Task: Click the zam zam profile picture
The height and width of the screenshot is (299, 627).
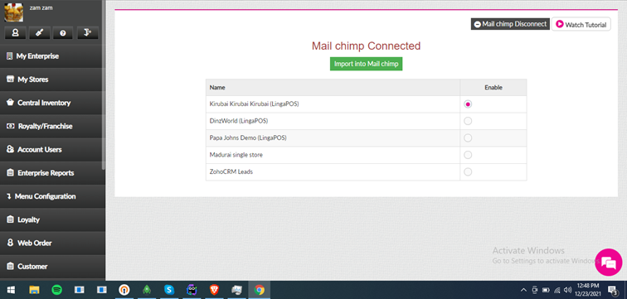Action: [x=14, y=12]
